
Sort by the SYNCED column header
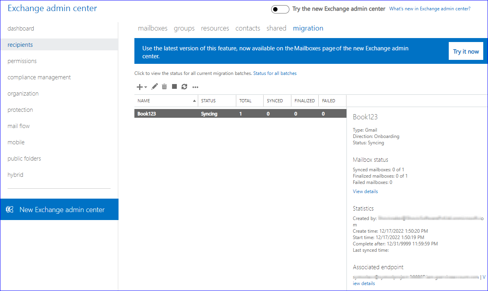[x=277, y=101]
